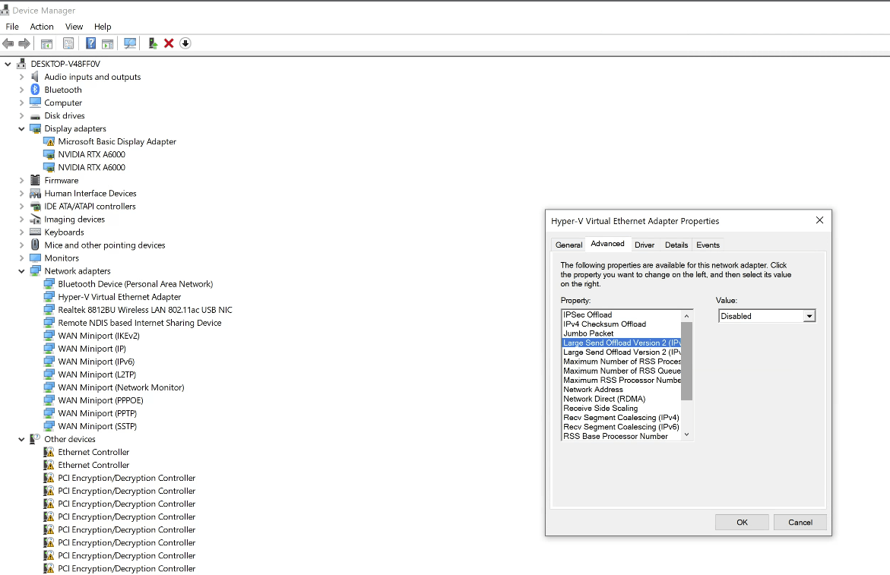
Task: Click the Disable device toolbar icon
Action: click(x=185, y=43)
